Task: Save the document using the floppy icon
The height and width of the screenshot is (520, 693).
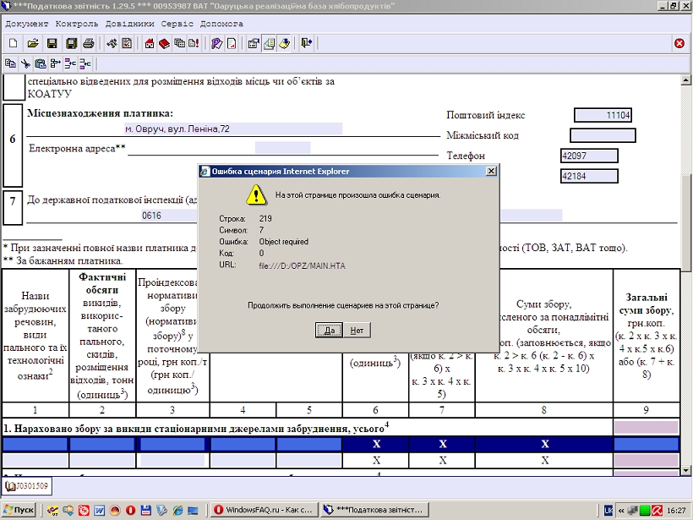Action: pos(52,43)
